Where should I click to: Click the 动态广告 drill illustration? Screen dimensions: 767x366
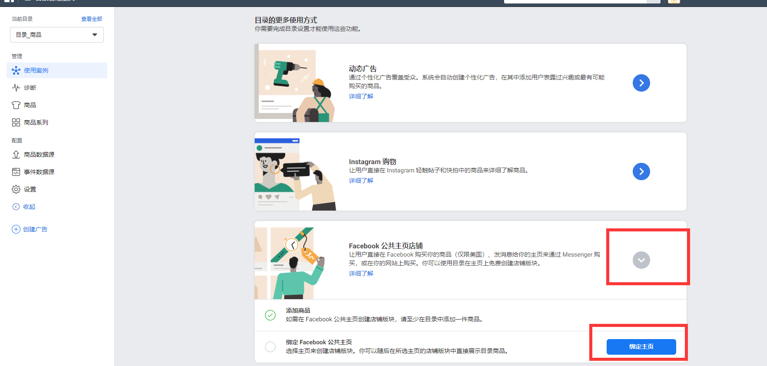[x=296, y=83]
